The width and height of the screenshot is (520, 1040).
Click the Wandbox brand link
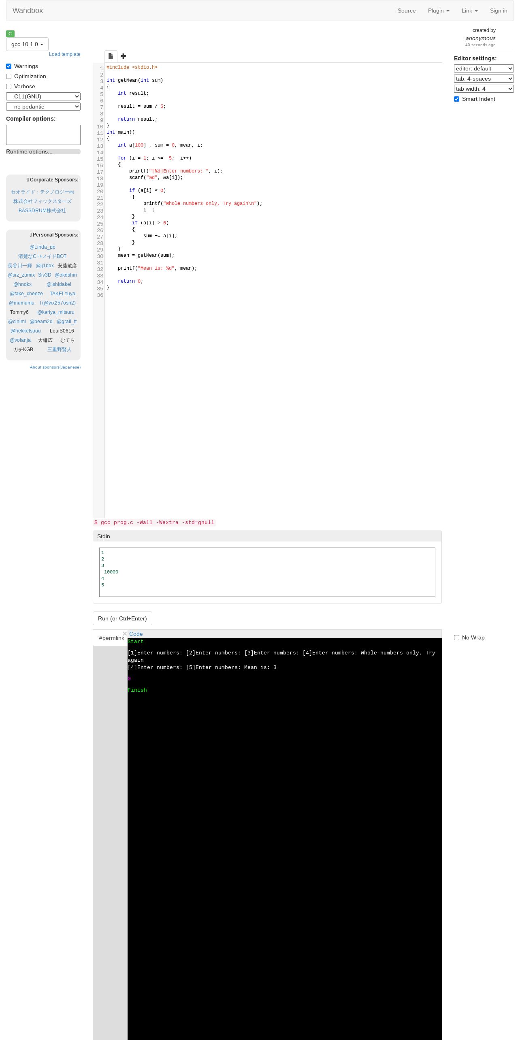click(x=28, y=11)
